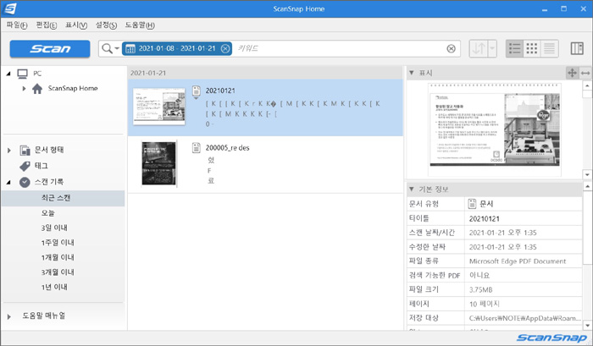Select the 200005_re des document thumbnail
Screen dimensions: 593x346
pos(159,163)
